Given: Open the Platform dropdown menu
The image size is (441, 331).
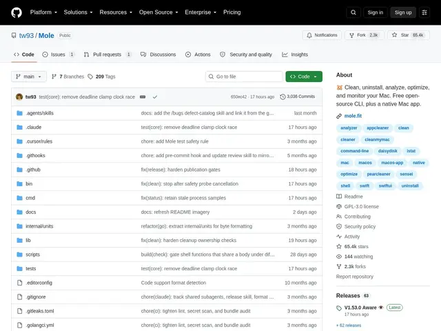Looking at the screenshot, I should (43, 12).
